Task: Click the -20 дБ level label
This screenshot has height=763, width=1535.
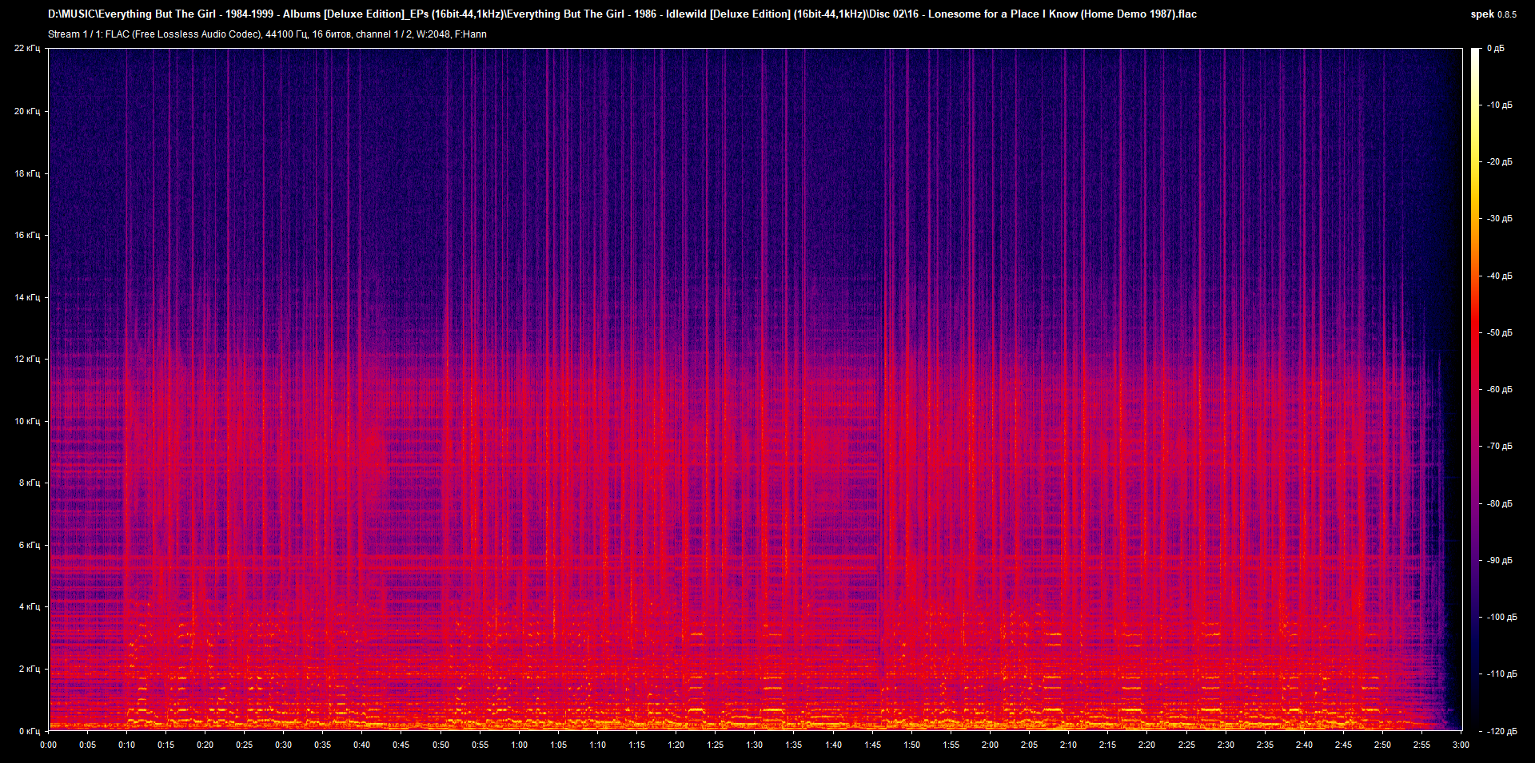Action: [1499, 162]
